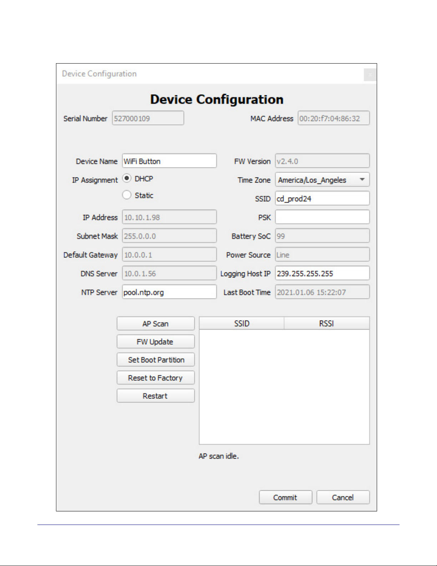Click the FW Version field
Screen dimensions: 437x566
pos(322,161)
